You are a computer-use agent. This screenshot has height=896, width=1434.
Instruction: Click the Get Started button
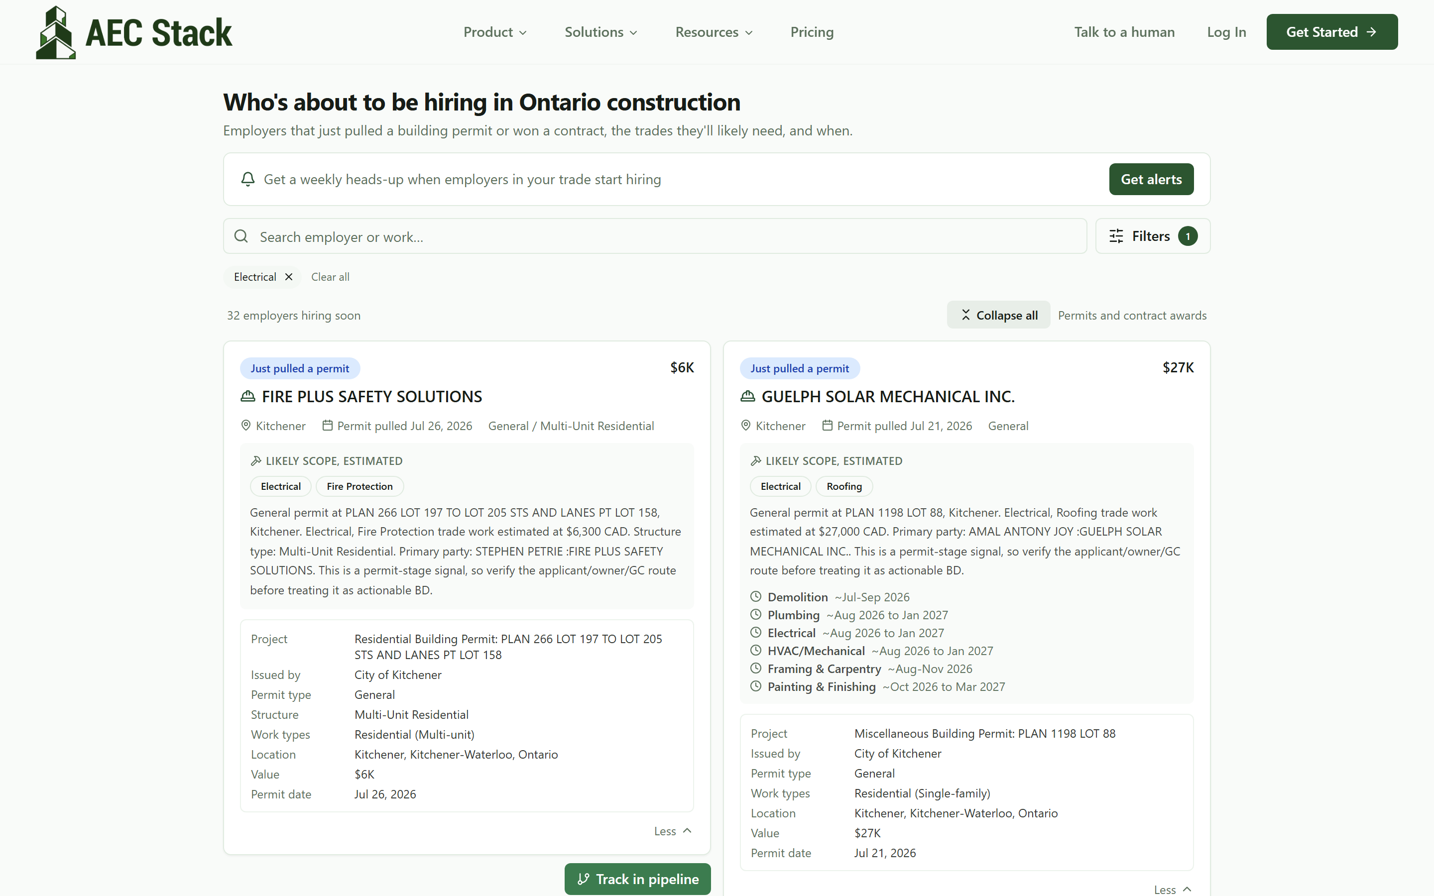(x=1331, y=32)
